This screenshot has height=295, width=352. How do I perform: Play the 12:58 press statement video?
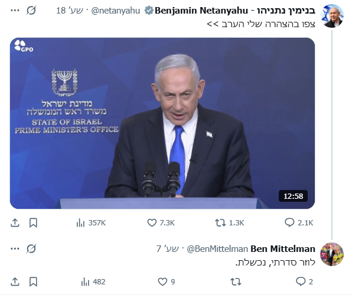click(162, 123)
